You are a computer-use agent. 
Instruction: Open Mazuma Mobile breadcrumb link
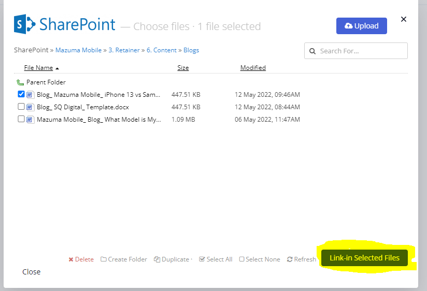(x=78, y=50)
